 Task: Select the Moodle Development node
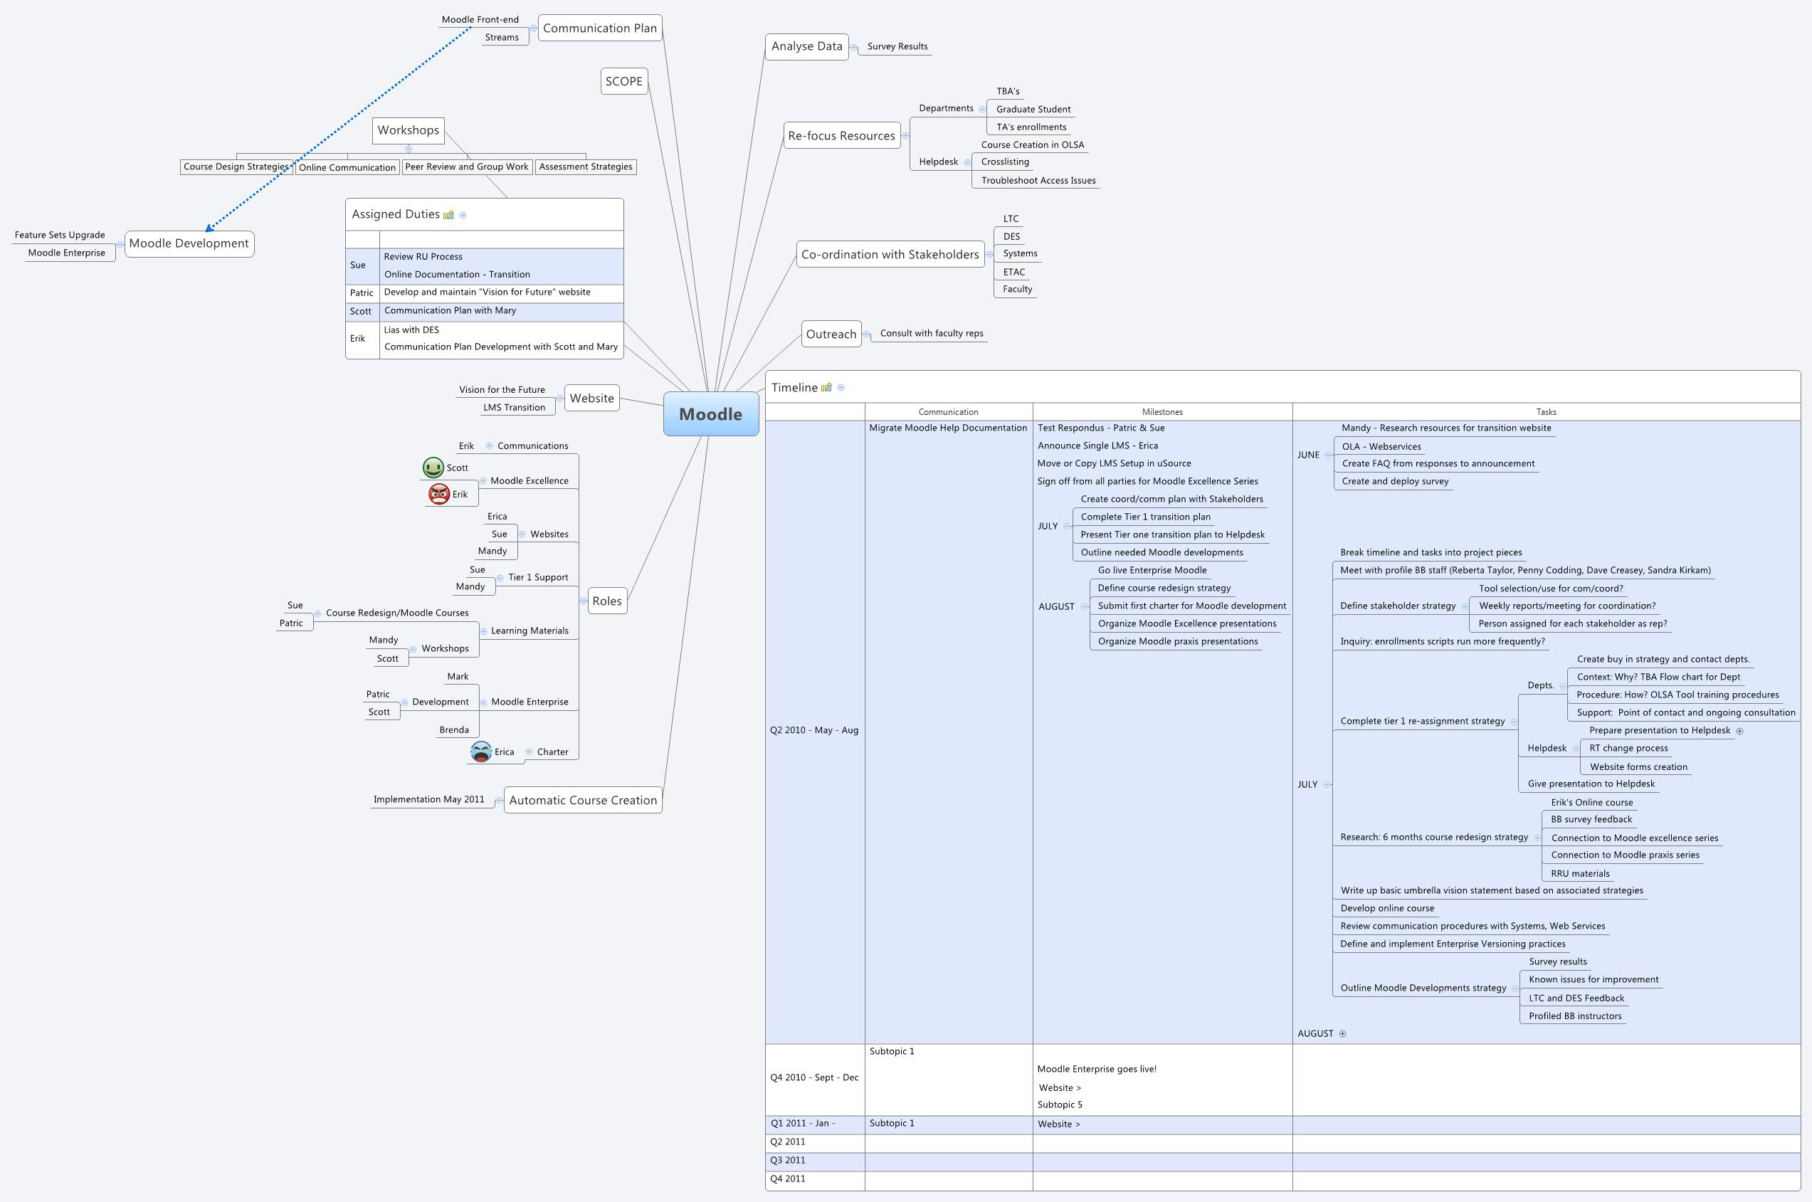pyautogui.click(x=189, y=243)
